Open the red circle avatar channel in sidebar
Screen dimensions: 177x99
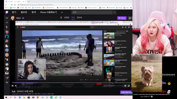click(7, 55)
